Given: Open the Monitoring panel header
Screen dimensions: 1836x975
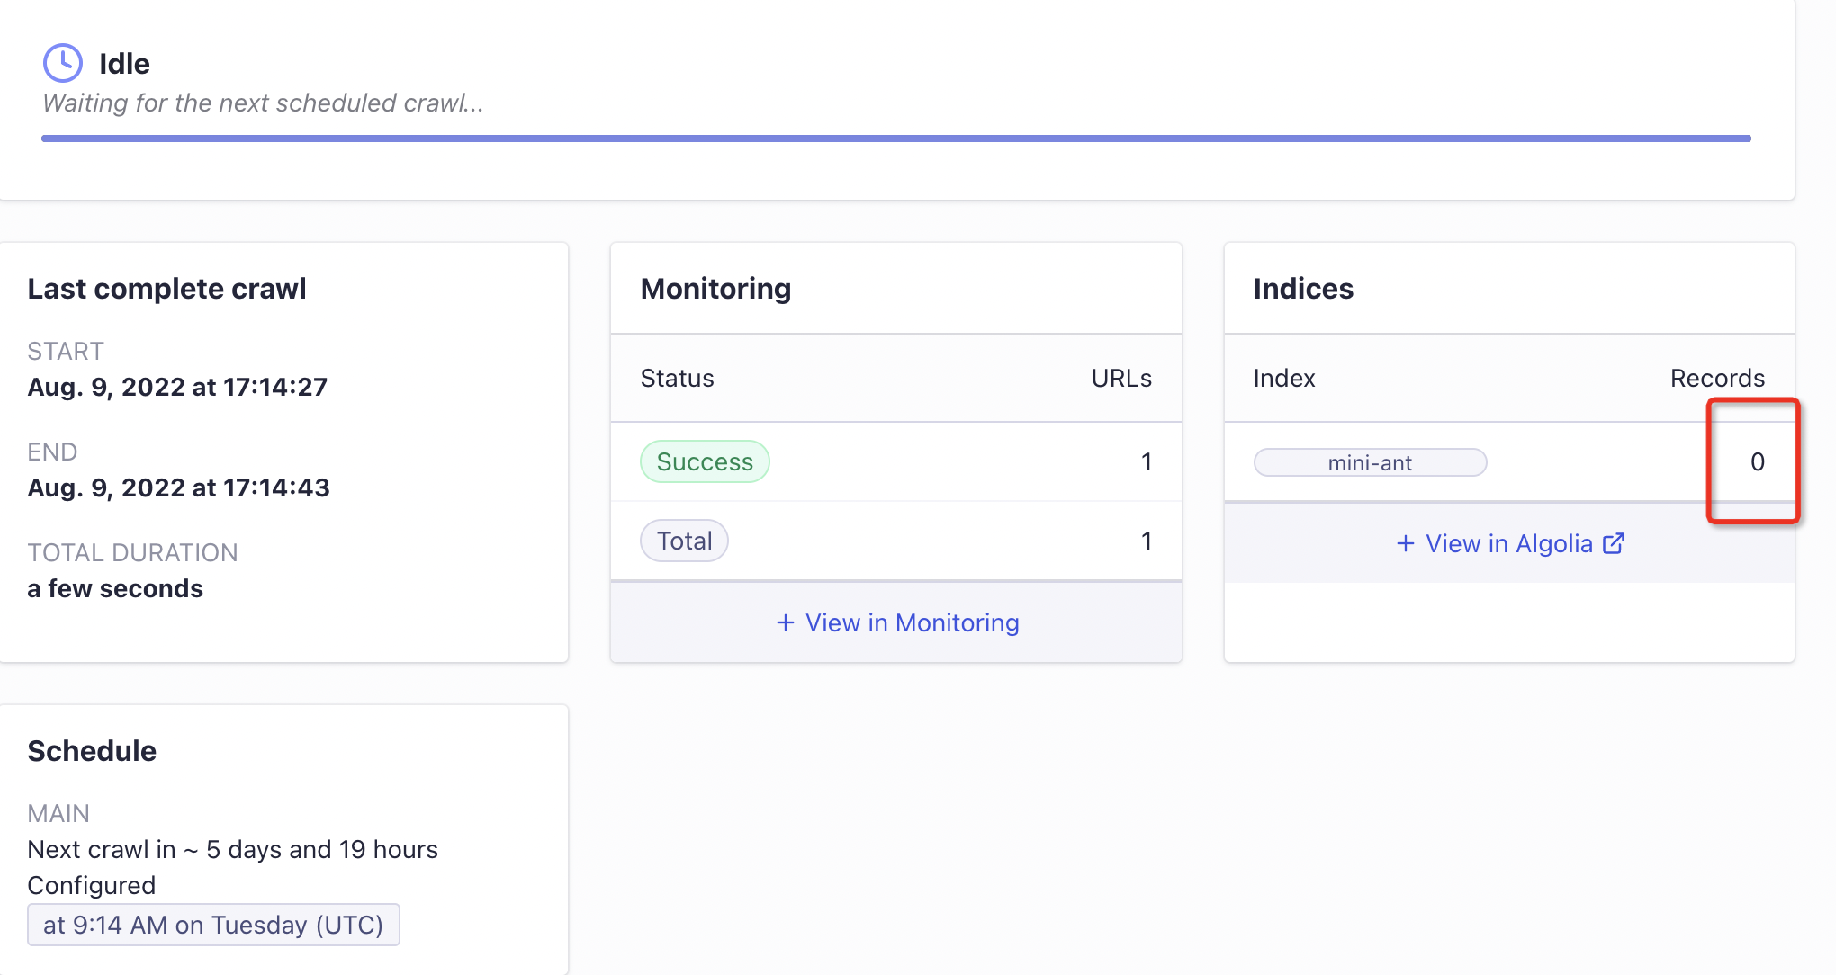Looking at the screenshot, I should click(715, 288).
